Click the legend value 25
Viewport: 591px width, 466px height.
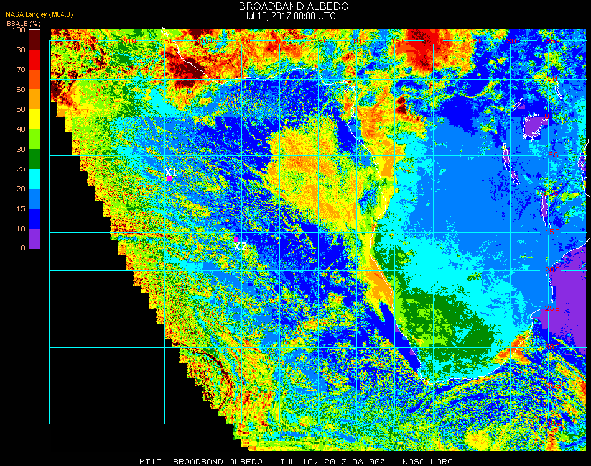21,169
